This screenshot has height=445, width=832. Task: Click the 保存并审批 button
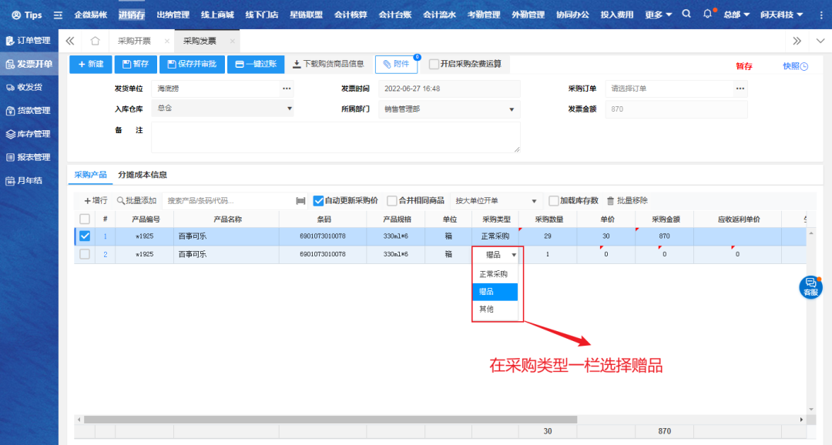(190, 65)
